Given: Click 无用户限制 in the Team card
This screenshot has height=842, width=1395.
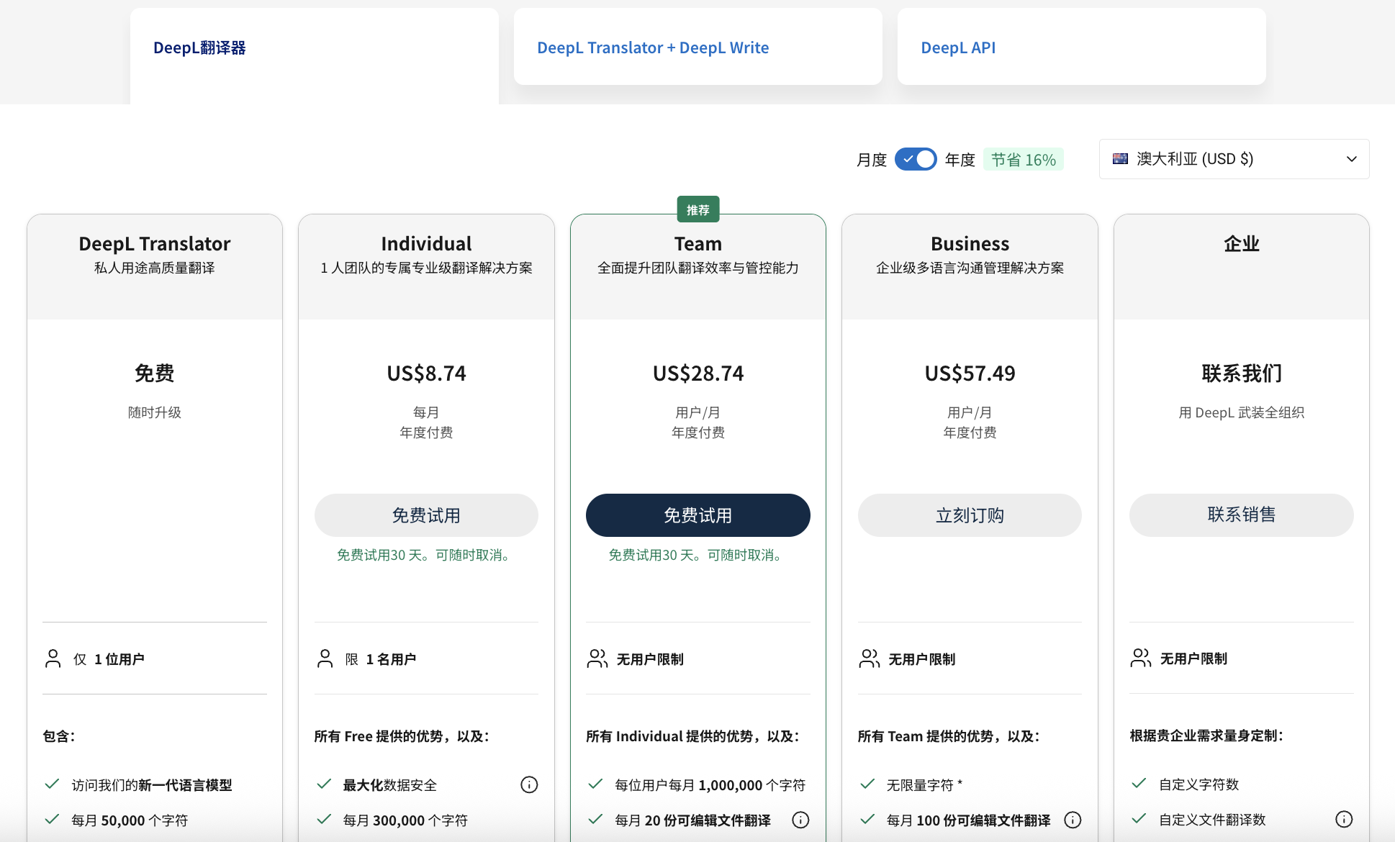Looking at the screenshot, I should coord(650,659).
